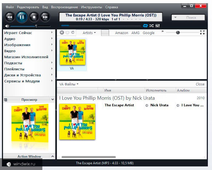Pause the current song
Screen dimensions: 212x170
(x=22, y=17)
